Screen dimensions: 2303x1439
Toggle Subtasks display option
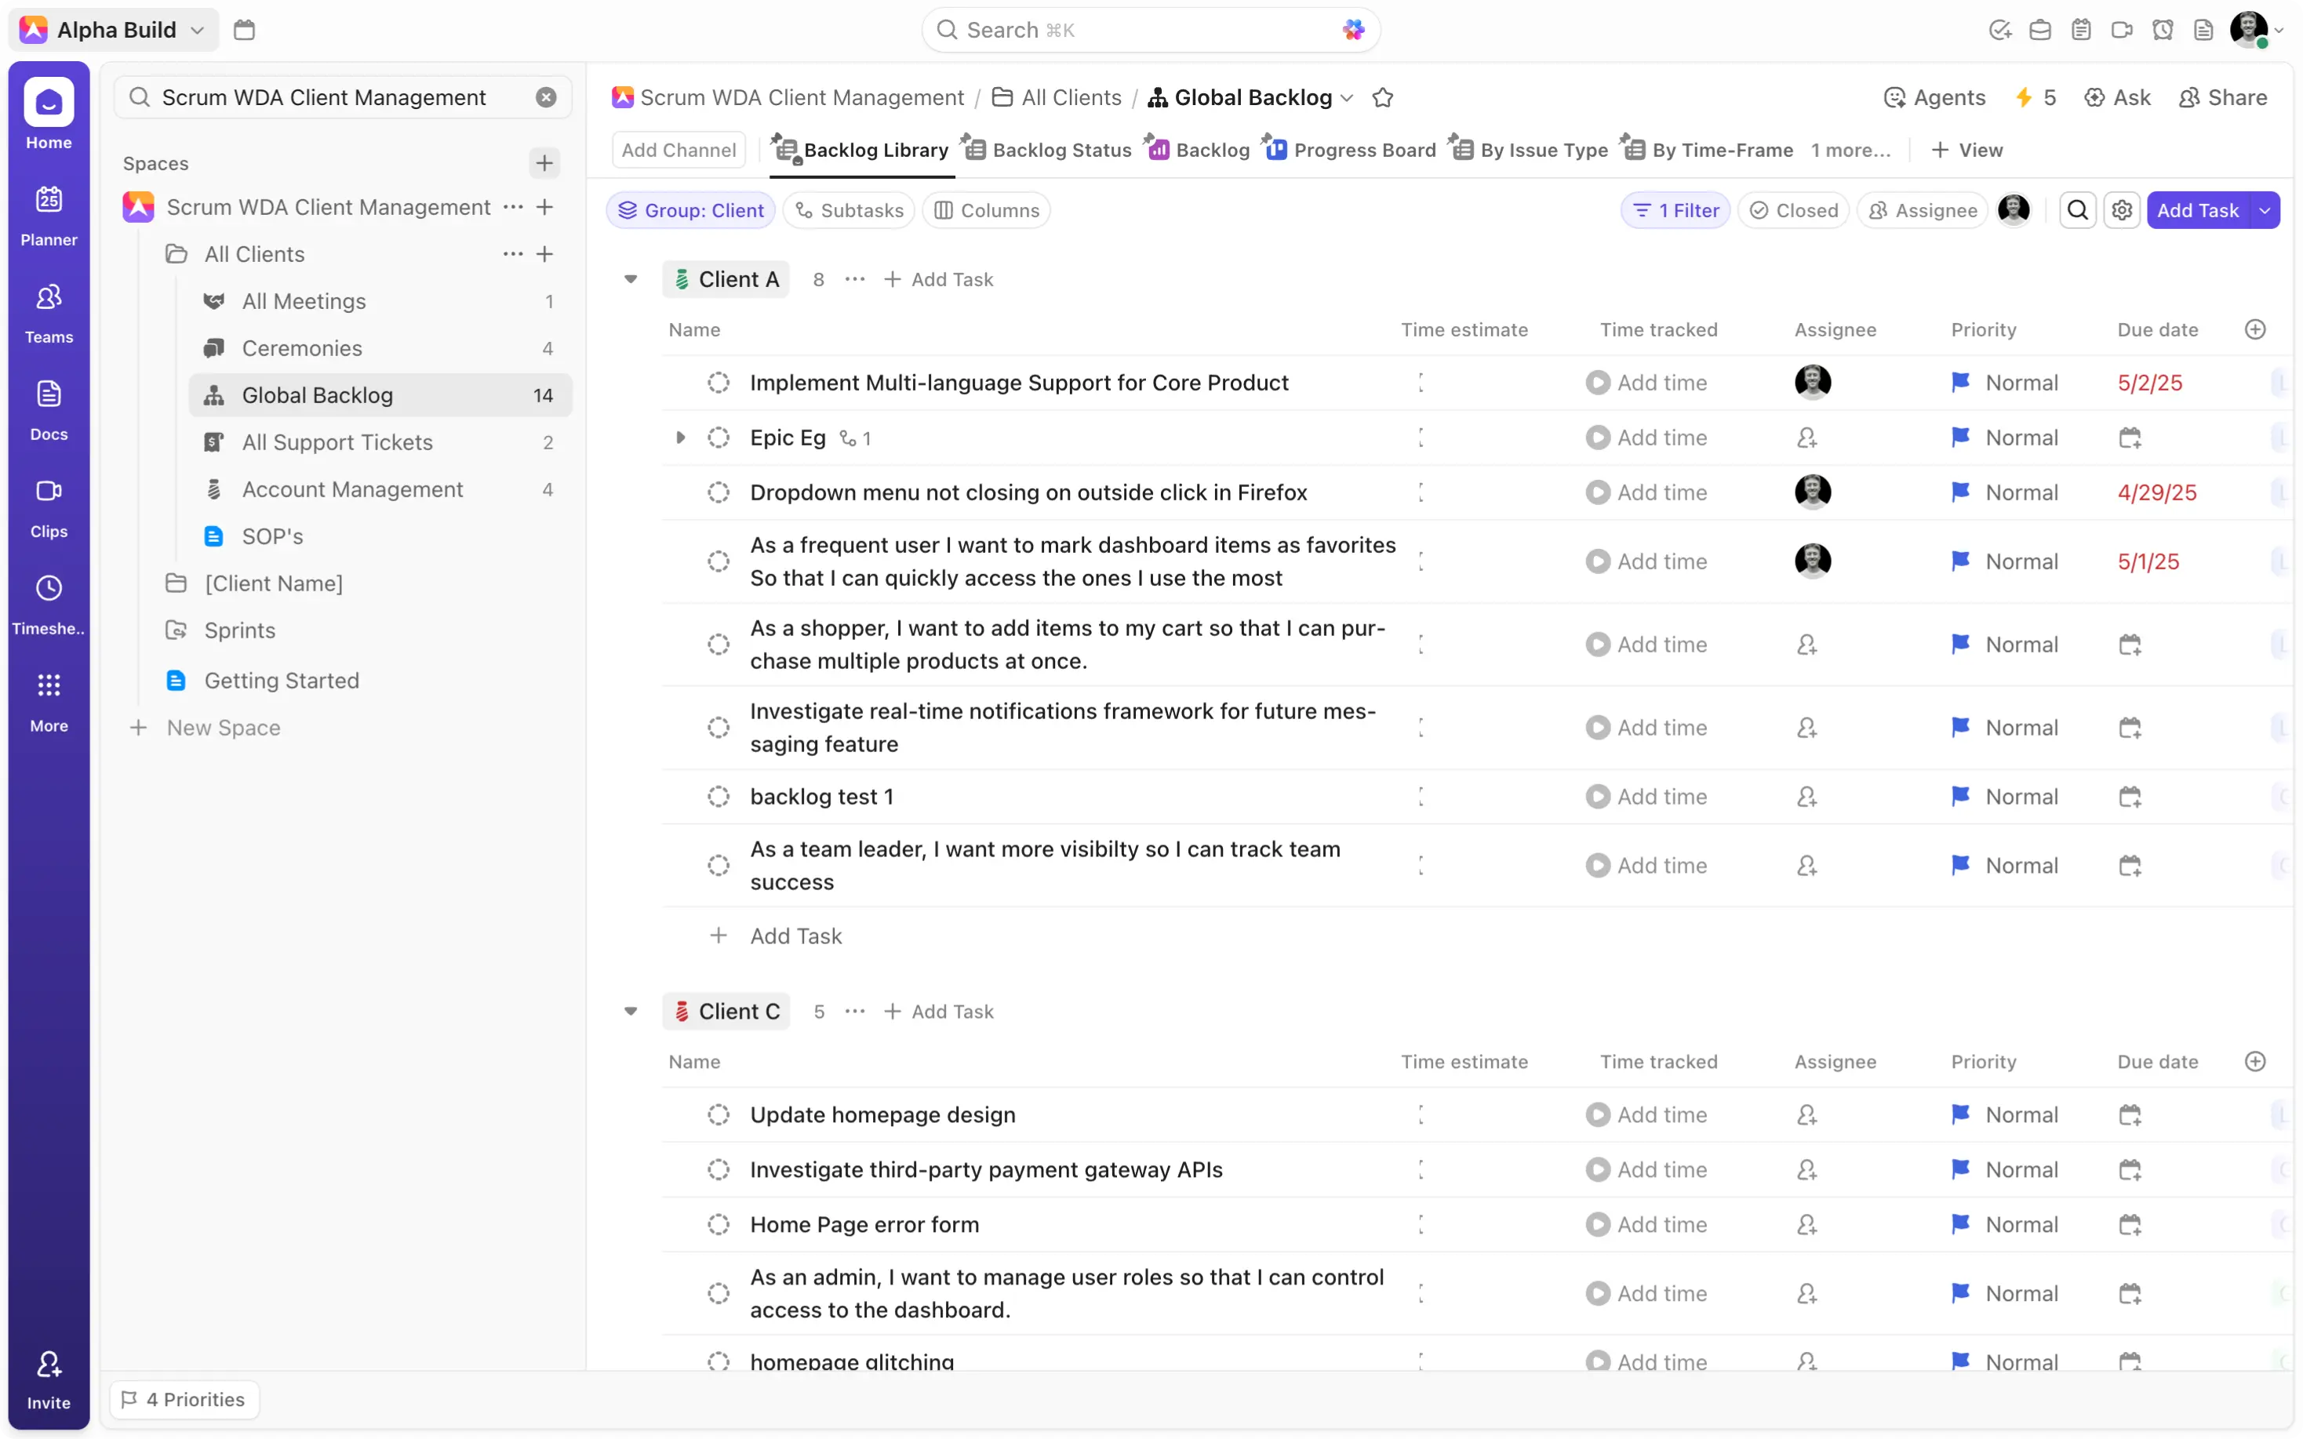tap(849, 210)
